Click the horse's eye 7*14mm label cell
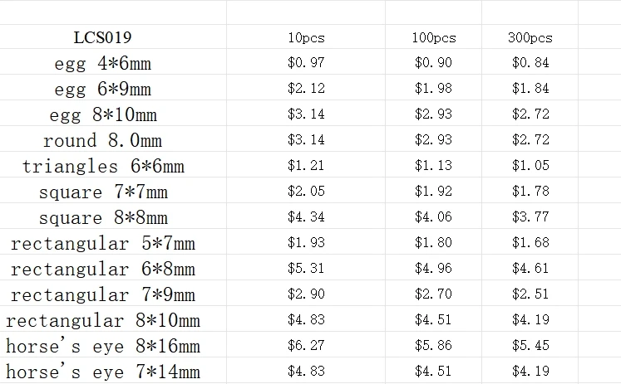Image resolution: width=621 pixels, height=384 pixels. (103, 371)
